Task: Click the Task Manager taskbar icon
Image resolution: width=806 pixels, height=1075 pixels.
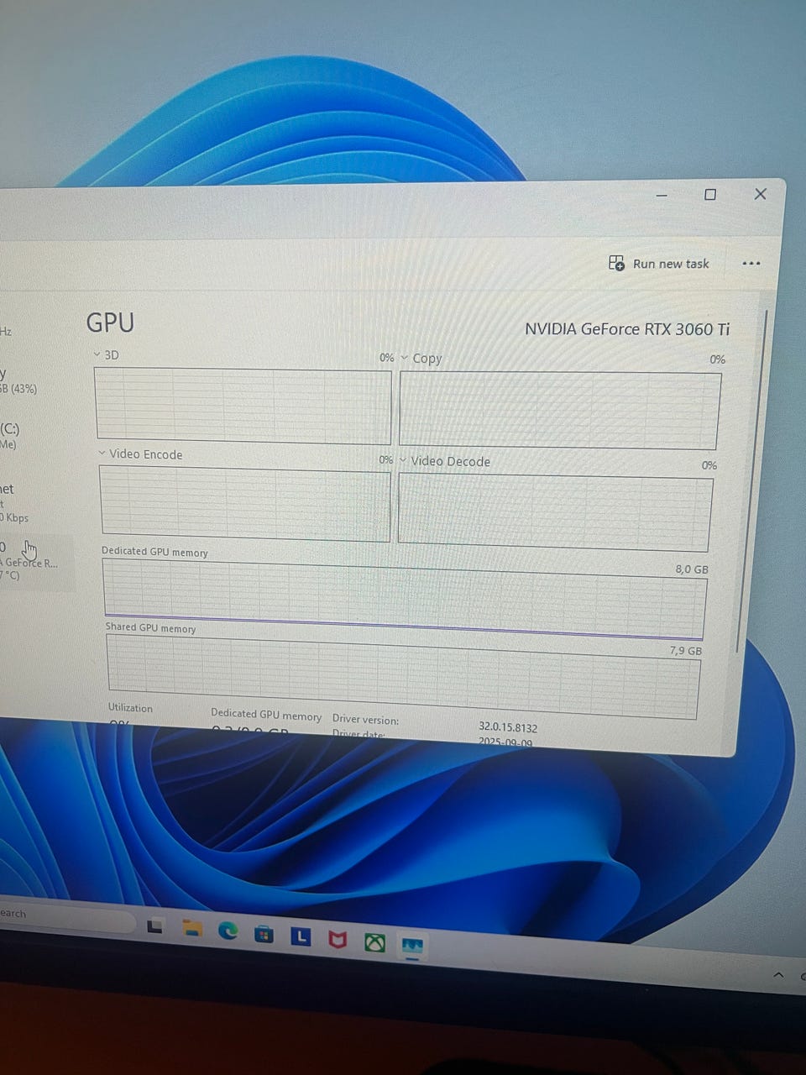Action: pyautogui.click(x=412, y=947)
